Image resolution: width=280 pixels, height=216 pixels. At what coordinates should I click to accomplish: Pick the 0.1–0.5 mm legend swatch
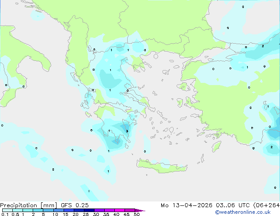tap(8, 210)
